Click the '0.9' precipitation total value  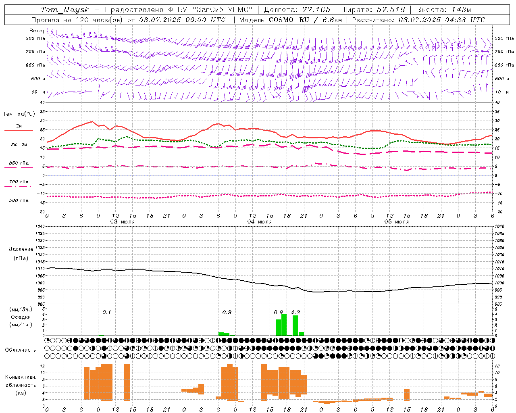tap(227, 312)
